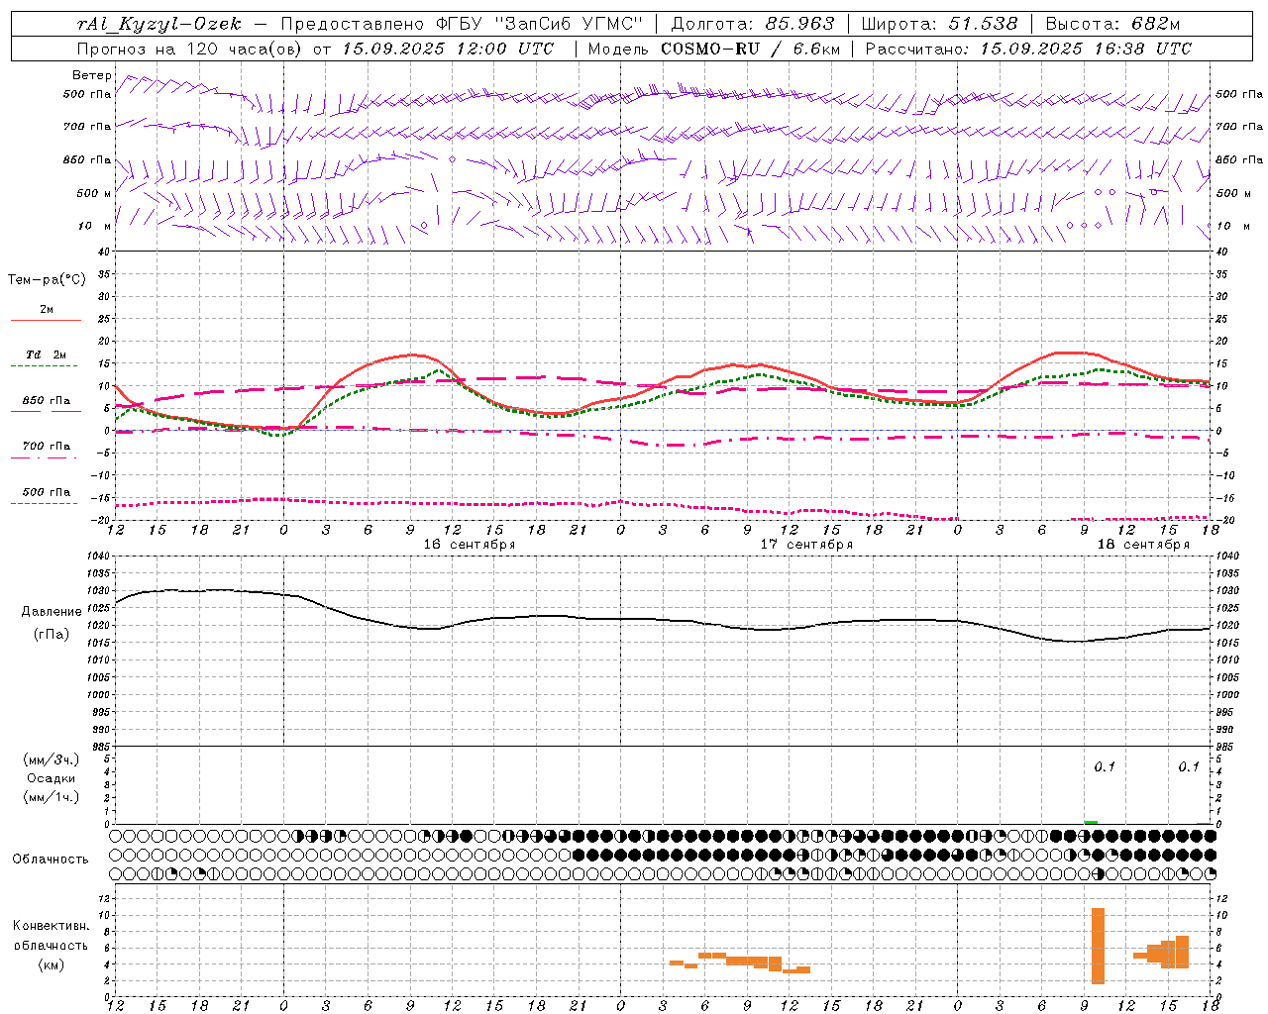Click the '700 гПа' temperature legend entry
The image size is (1268, 1014).
click(47, 447)
